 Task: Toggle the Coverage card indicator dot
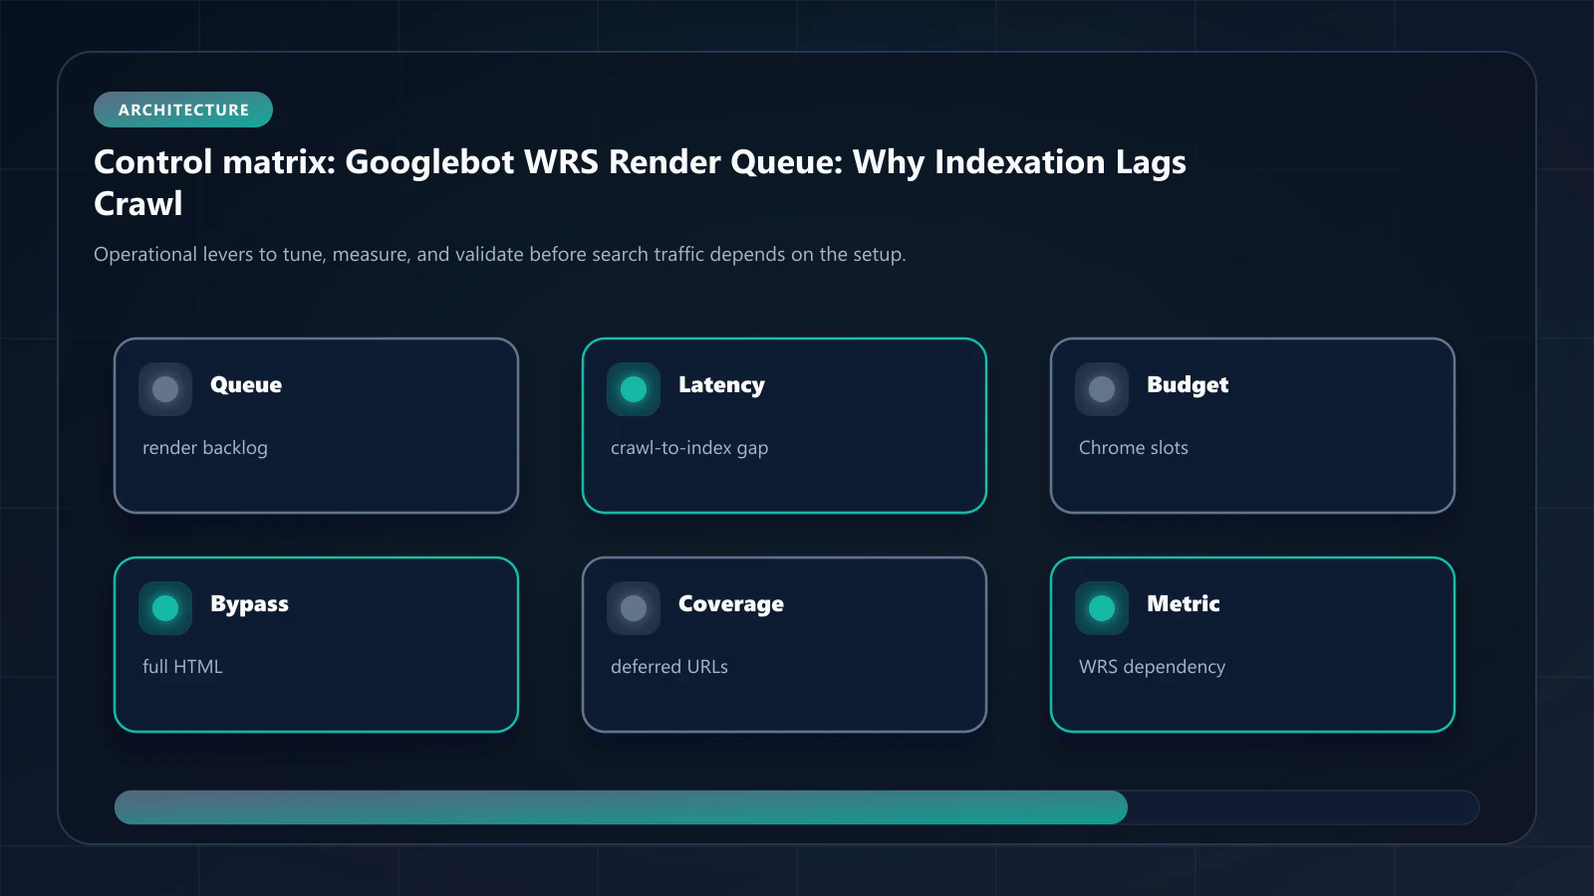(634, 608)
